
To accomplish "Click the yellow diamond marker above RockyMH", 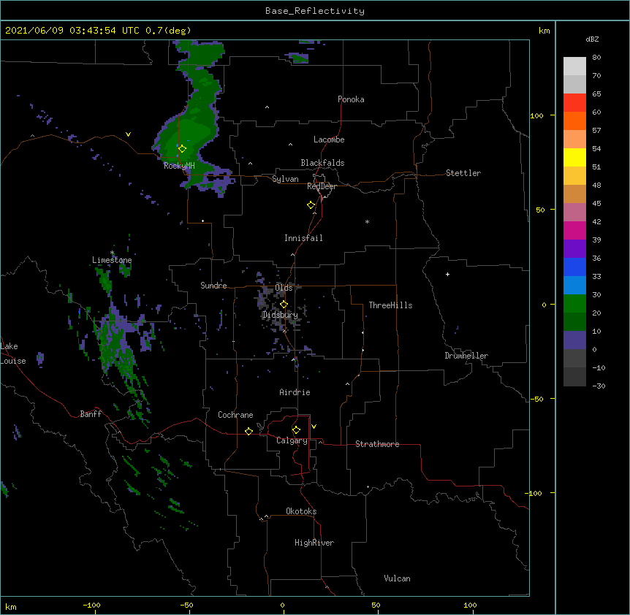I will click(182, 148).
